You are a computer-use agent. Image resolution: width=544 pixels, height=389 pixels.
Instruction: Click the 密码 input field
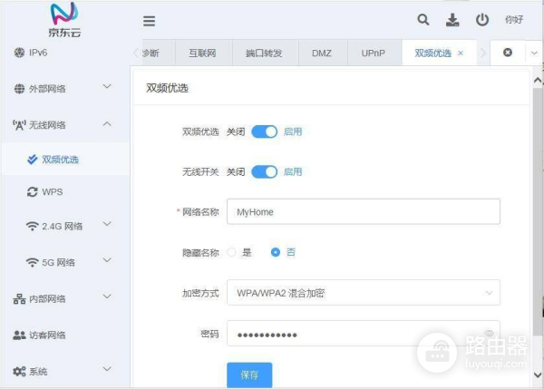click(x=364, y=334)
